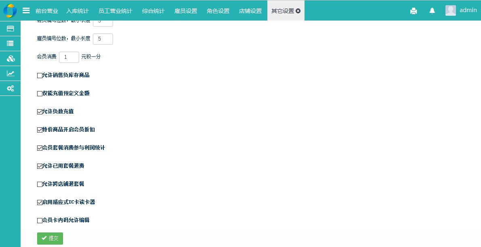This screenshot has height=247, width=481.
Task: Click the hamburger menu toggle icon
Action: [26, 11]
